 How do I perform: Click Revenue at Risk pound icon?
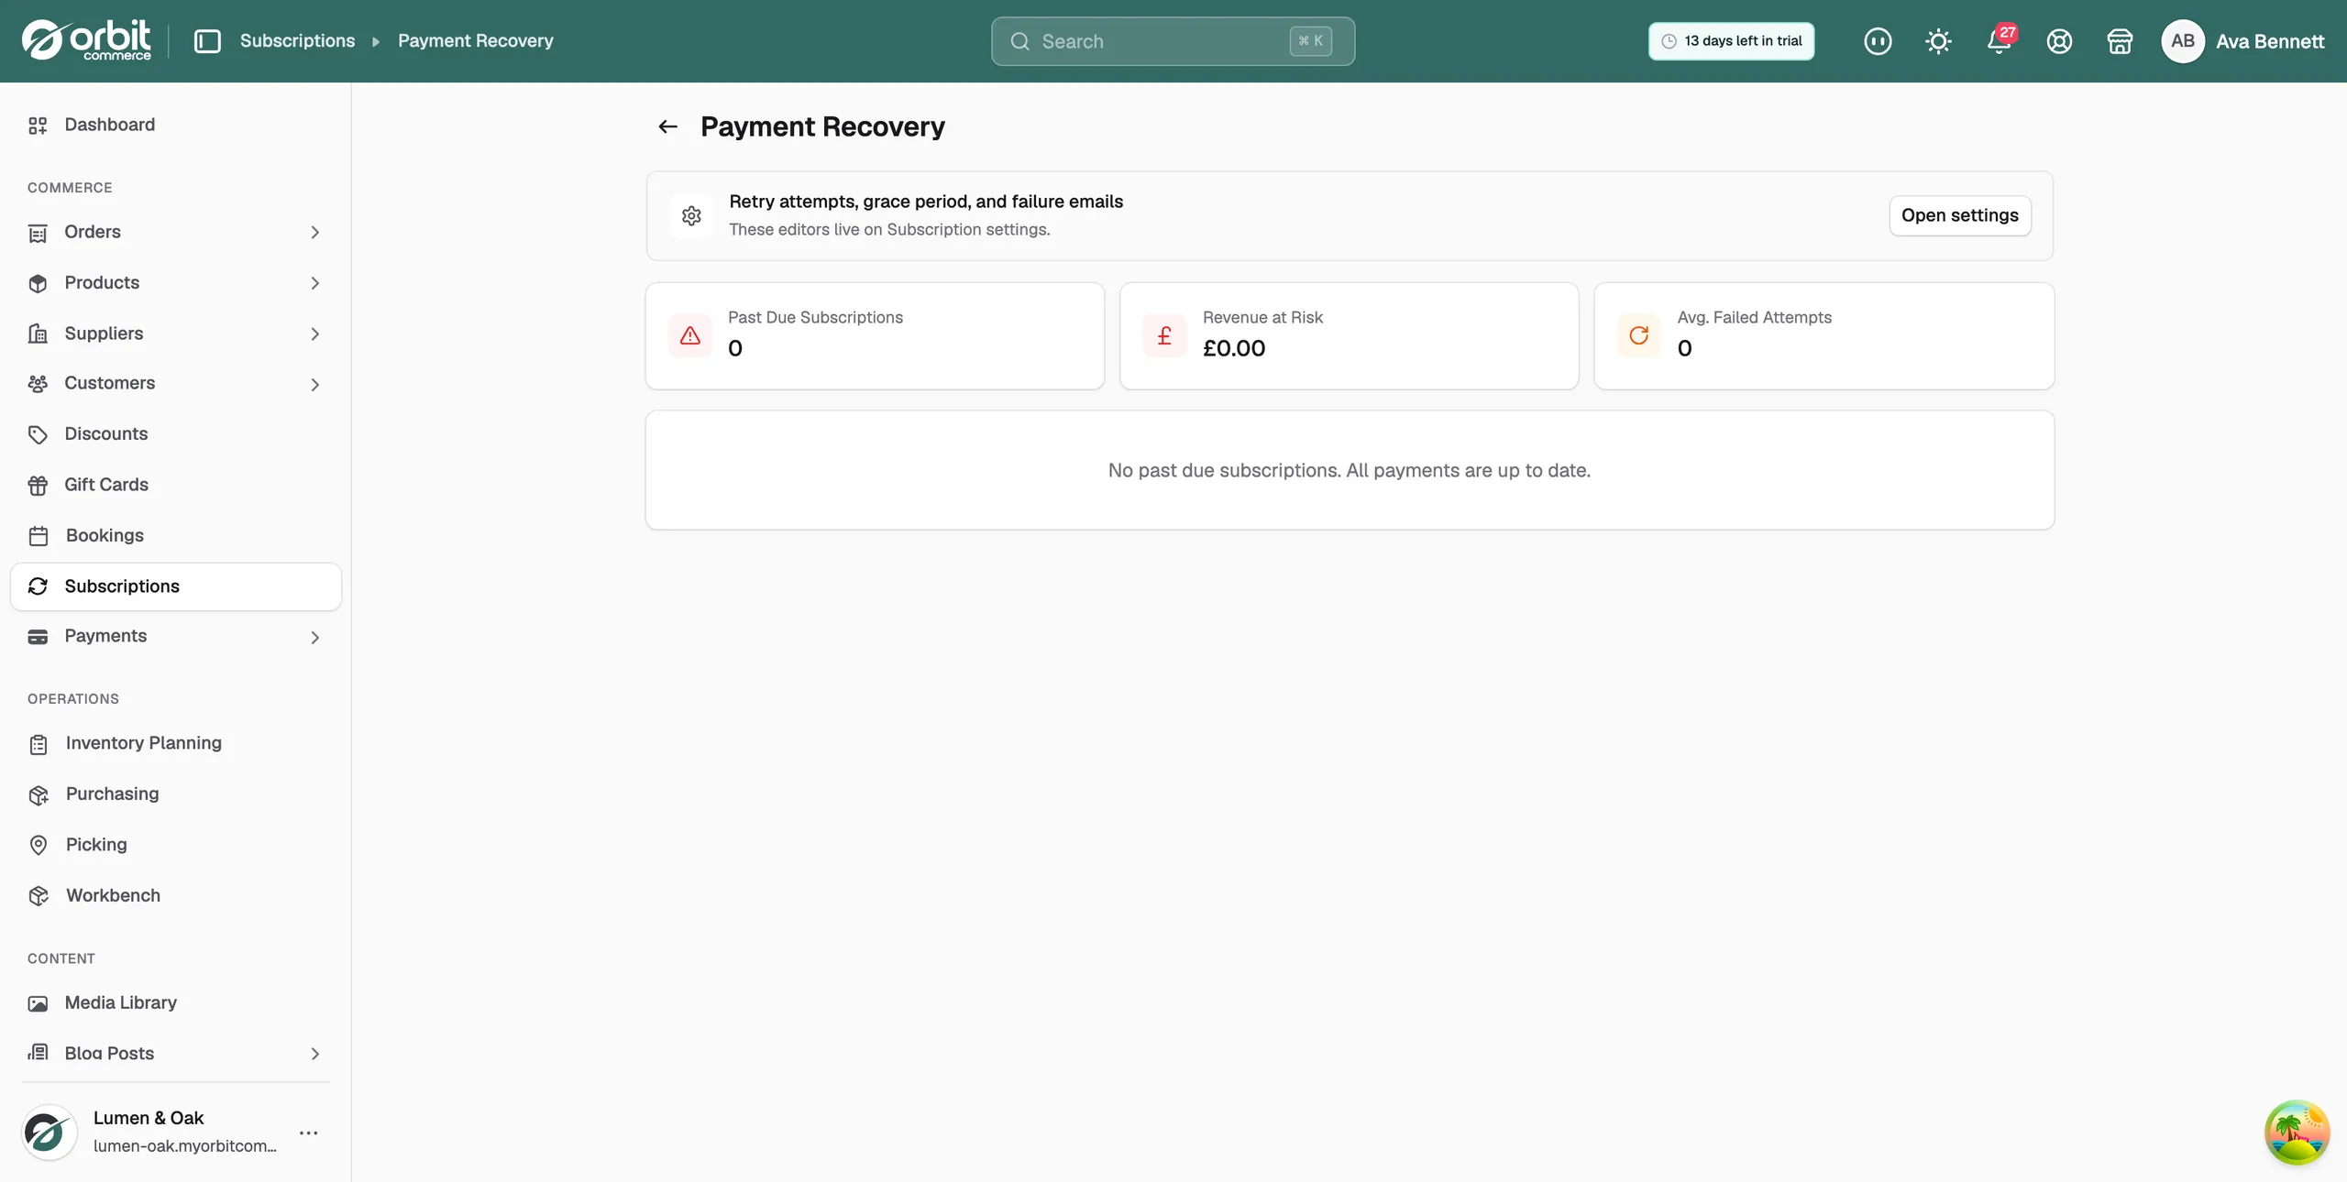(x=1164, y=335)
